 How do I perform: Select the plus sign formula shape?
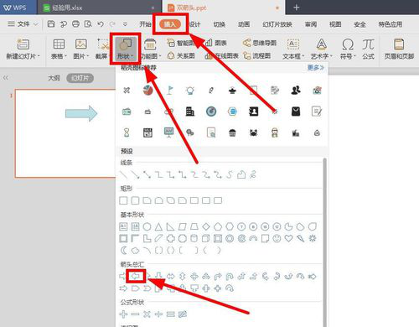[123, 314]
